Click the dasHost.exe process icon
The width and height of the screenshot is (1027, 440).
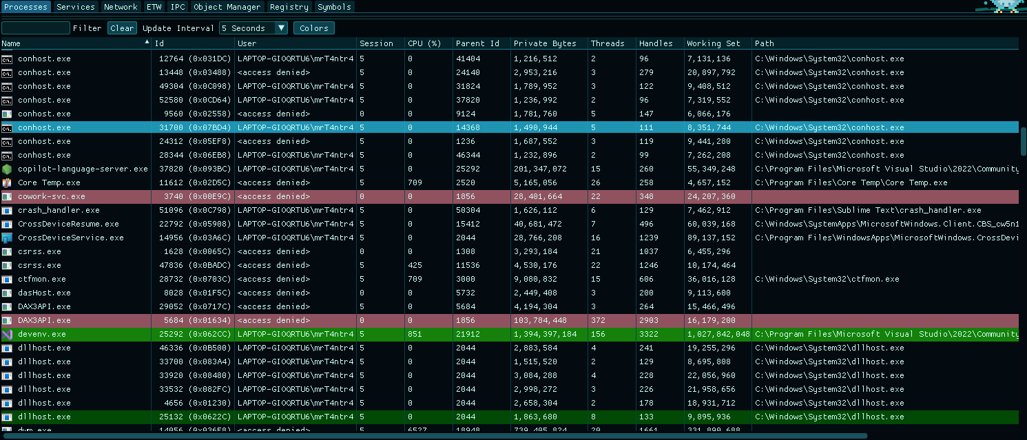(7, 293)
